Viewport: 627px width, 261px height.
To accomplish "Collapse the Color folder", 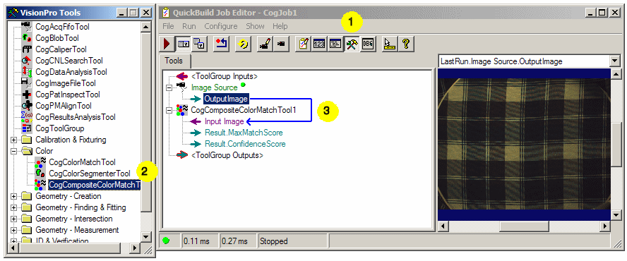I will coord(14,151).
